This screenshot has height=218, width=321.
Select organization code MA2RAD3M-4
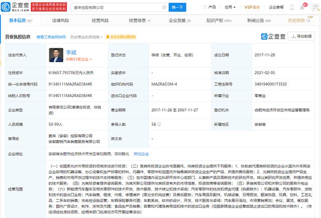[x=164, y=84]
